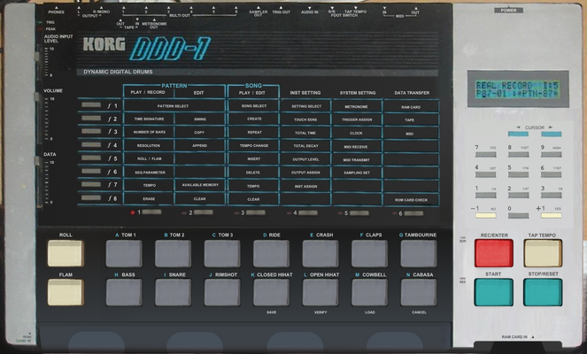Viewport: 587px width, 354px height.
Task: Click the LCD display showing REAL RECORD
Action: 518,89
